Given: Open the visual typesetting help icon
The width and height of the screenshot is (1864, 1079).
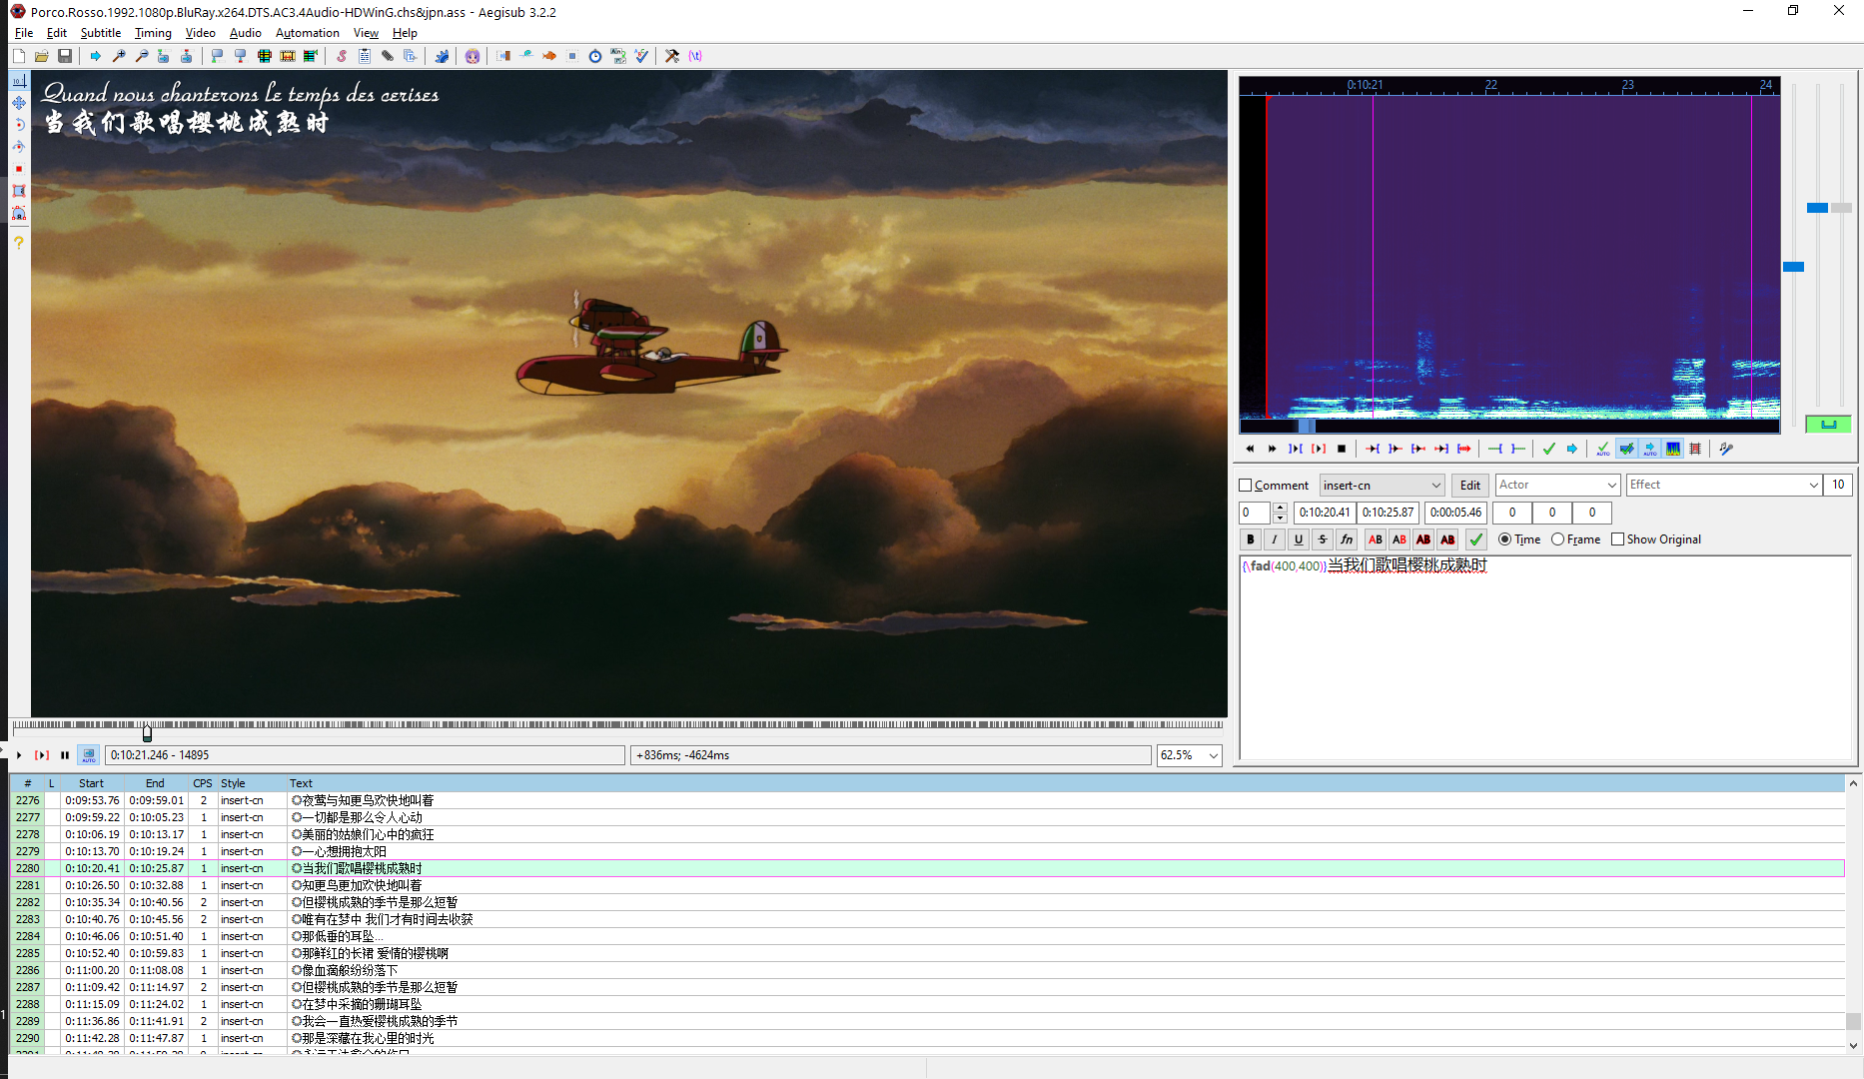Looking at the screenshot, I should pyautogui.click(x=19, y=243).
